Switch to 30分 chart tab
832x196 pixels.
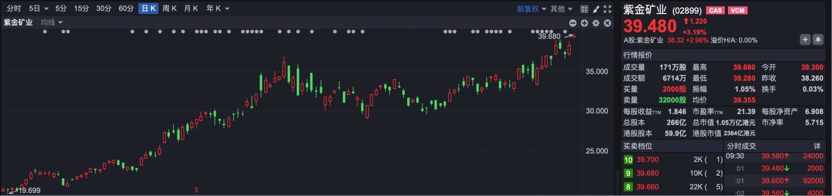(104, 9)
